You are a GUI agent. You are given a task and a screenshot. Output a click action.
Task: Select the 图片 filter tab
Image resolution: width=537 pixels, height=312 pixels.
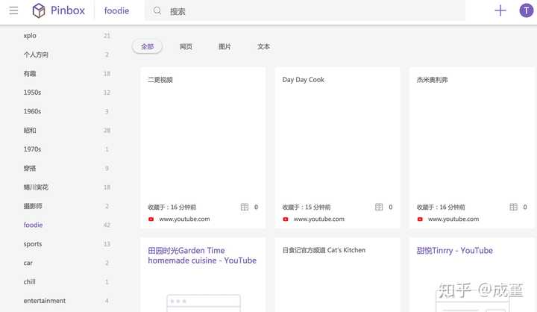tap(224, 46)
